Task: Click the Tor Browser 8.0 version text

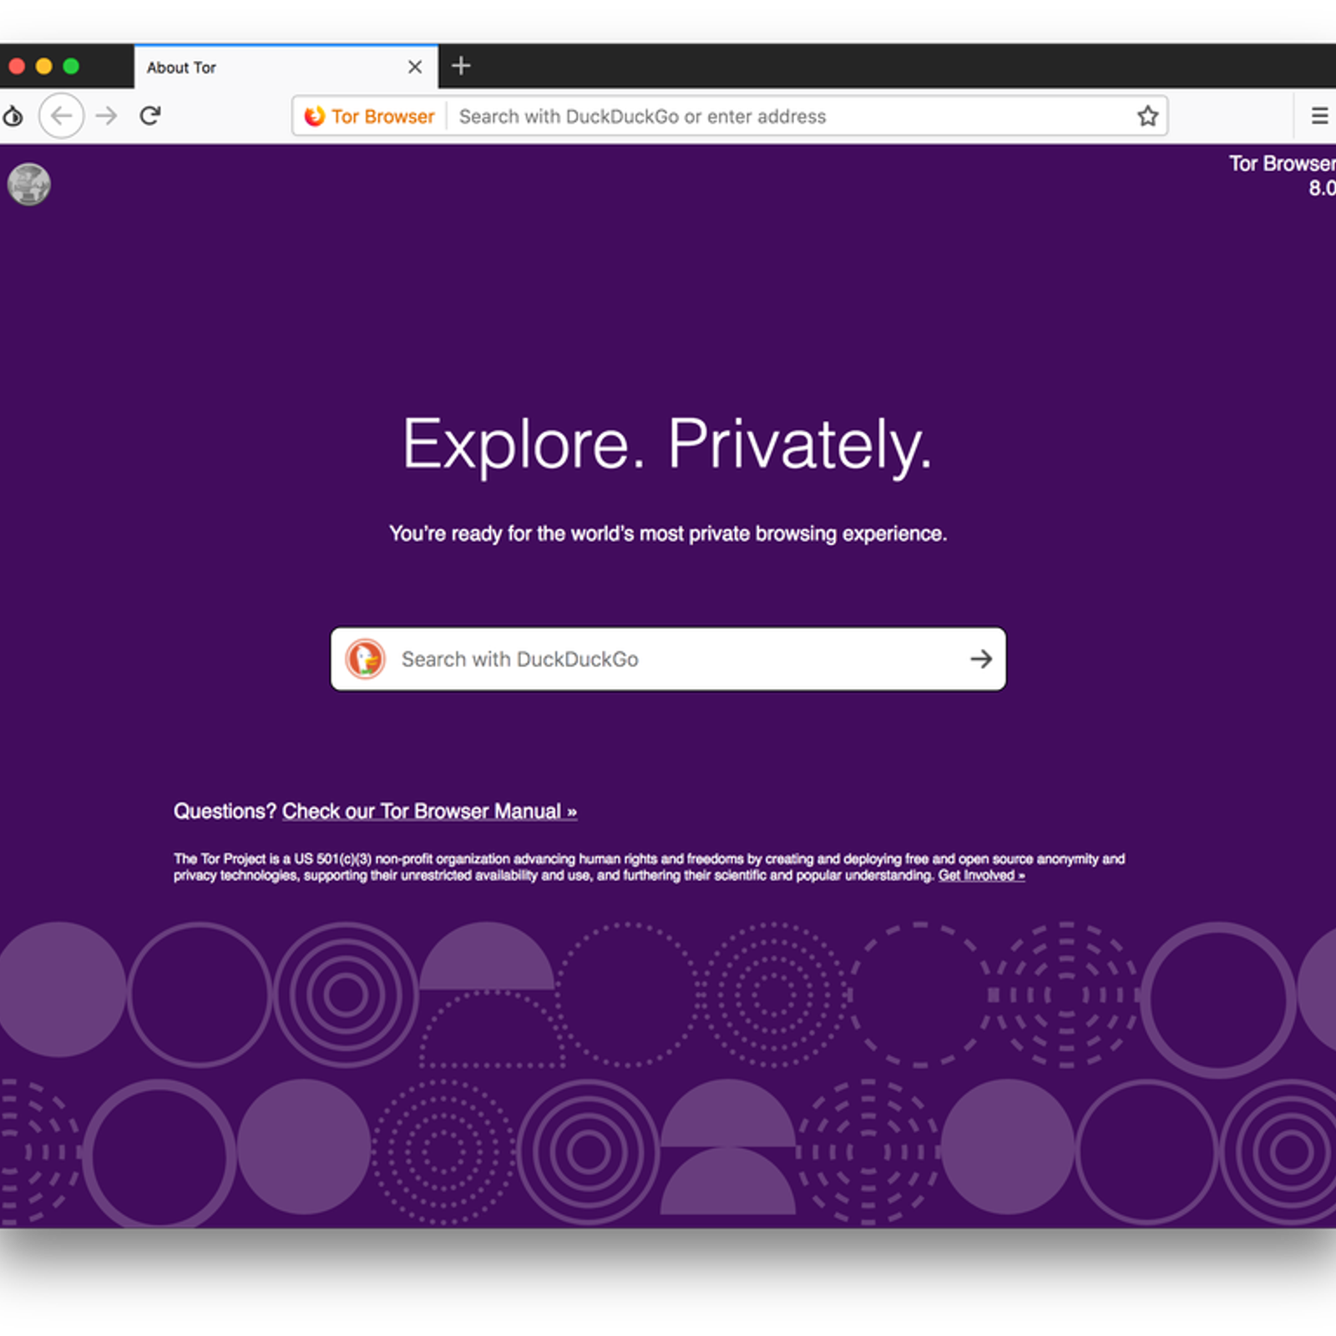Action: (x=1283, y=175)
